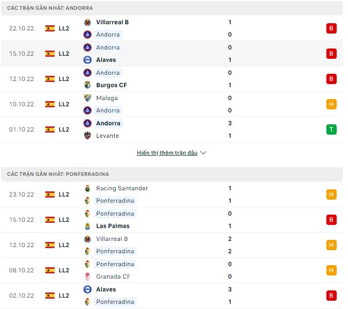Viewport: 348px width, 309px height.
Task: Click the B result badge for Villarreal B vs Andorra
Action: pyautogui.click(x=331, y=28)
